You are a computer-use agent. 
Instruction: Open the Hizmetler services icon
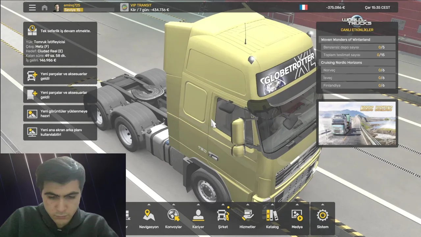coord(248,215)
